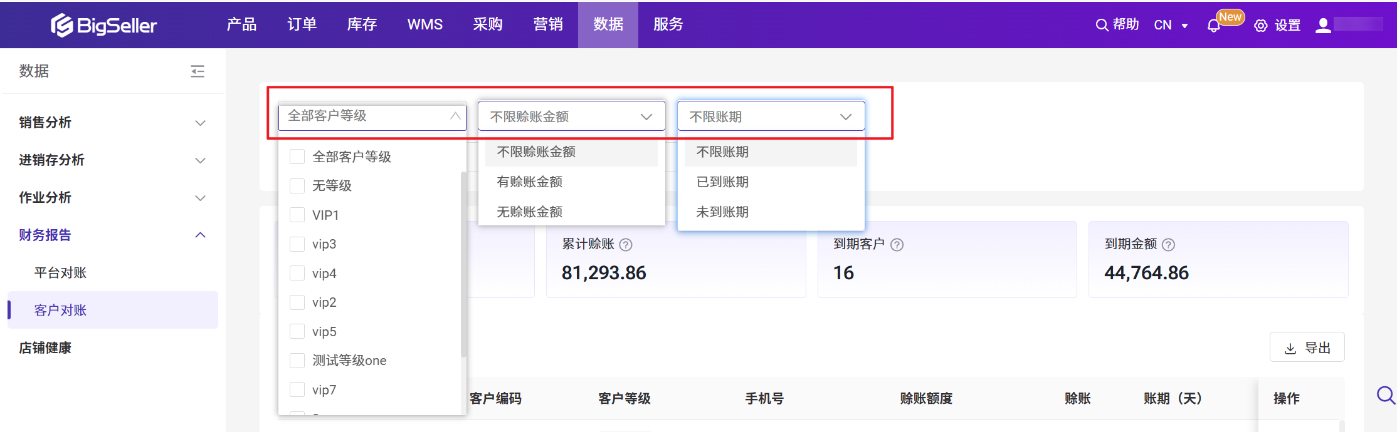Click the BigSeller logo icon

pos(61,25)
